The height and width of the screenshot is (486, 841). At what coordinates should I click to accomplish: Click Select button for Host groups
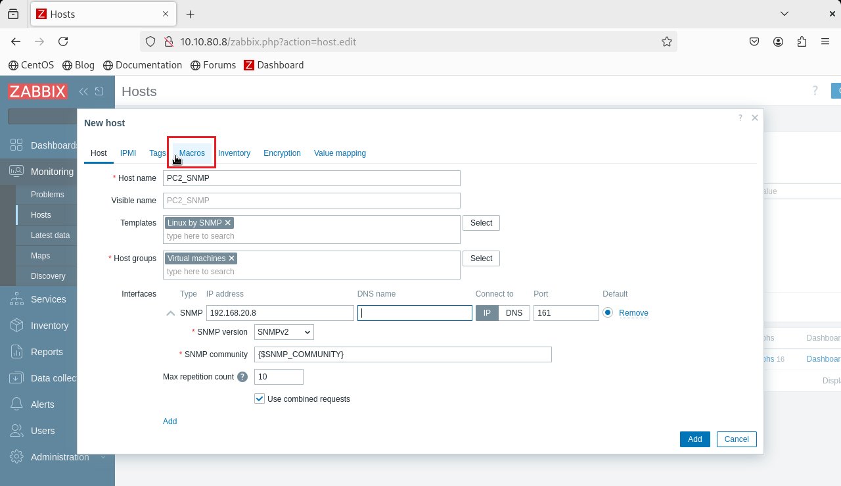[481, 258]
